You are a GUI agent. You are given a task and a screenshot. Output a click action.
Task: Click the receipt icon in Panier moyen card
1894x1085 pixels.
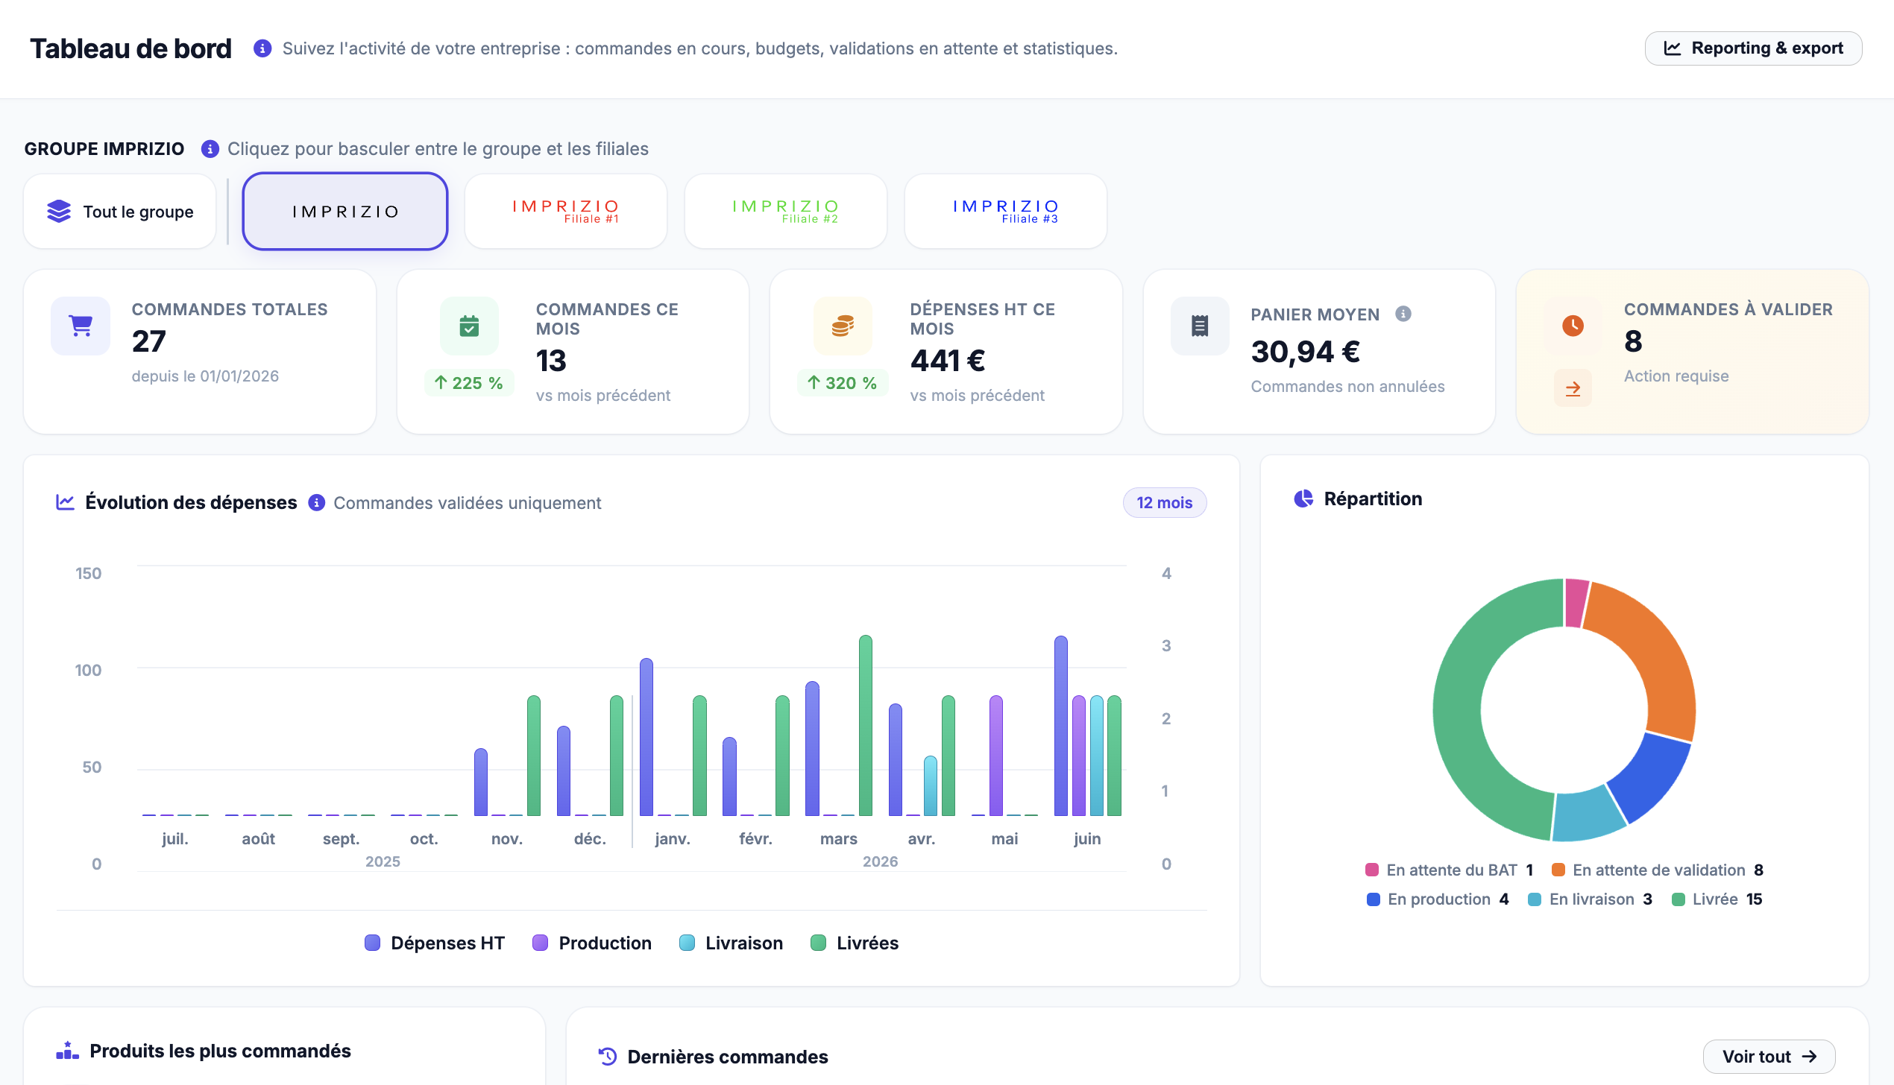(1200, 326)
